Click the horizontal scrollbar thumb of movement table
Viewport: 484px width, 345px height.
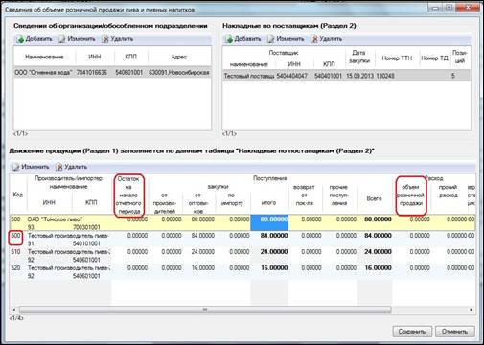[x=205, y=310]
